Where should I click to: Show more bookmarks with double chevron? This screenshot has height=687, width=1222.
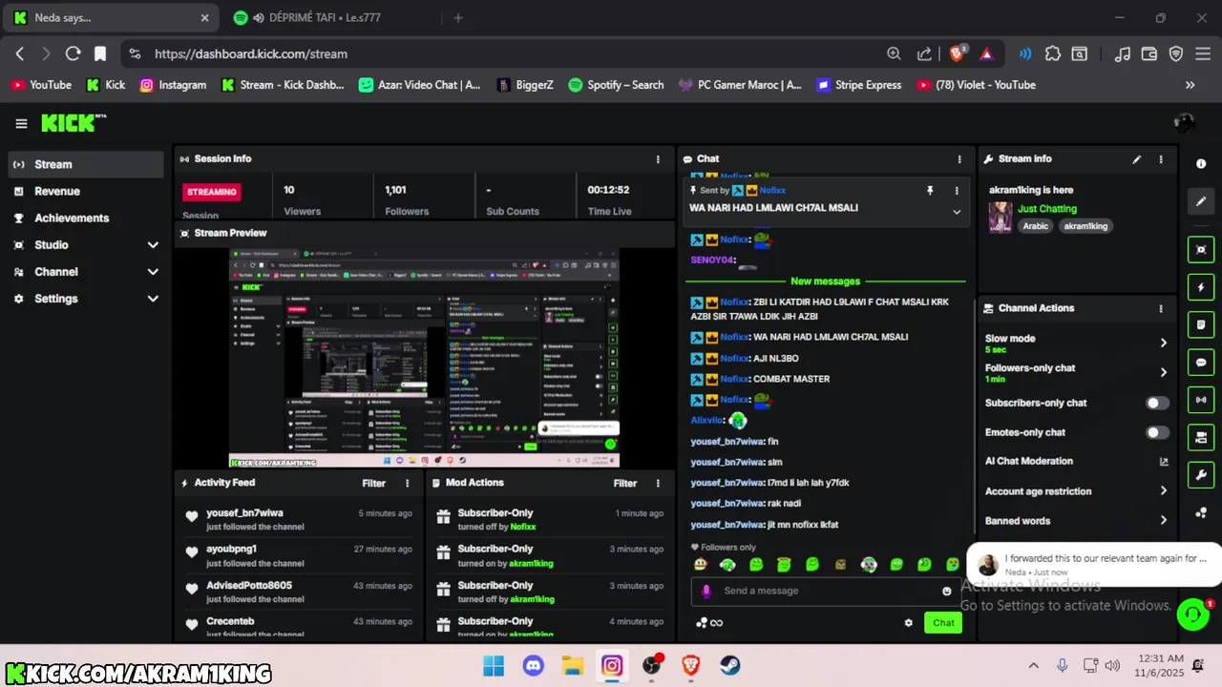tap(1190, 85)
